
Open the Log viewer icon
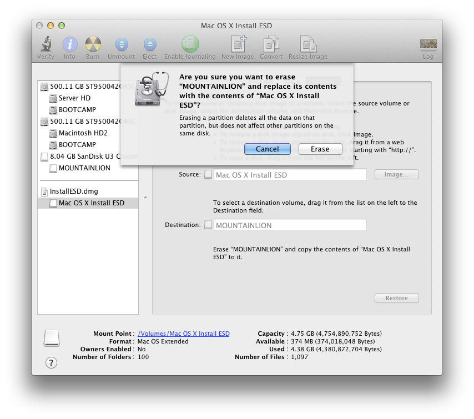(428, 44)
